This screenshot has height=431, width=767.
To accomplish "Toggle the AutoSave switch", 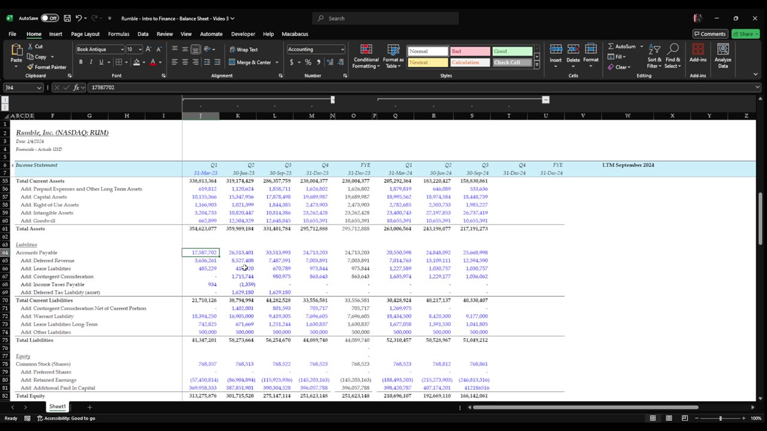I will 49,19.
